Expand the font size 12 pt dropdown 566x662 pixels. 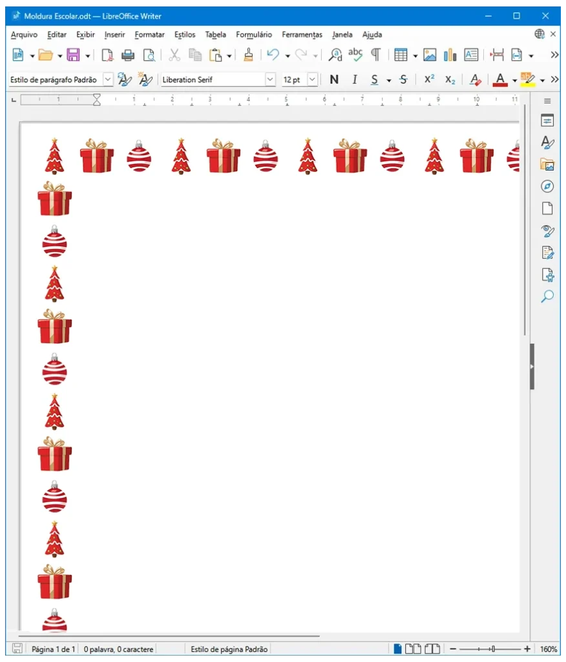coord(313,80)
